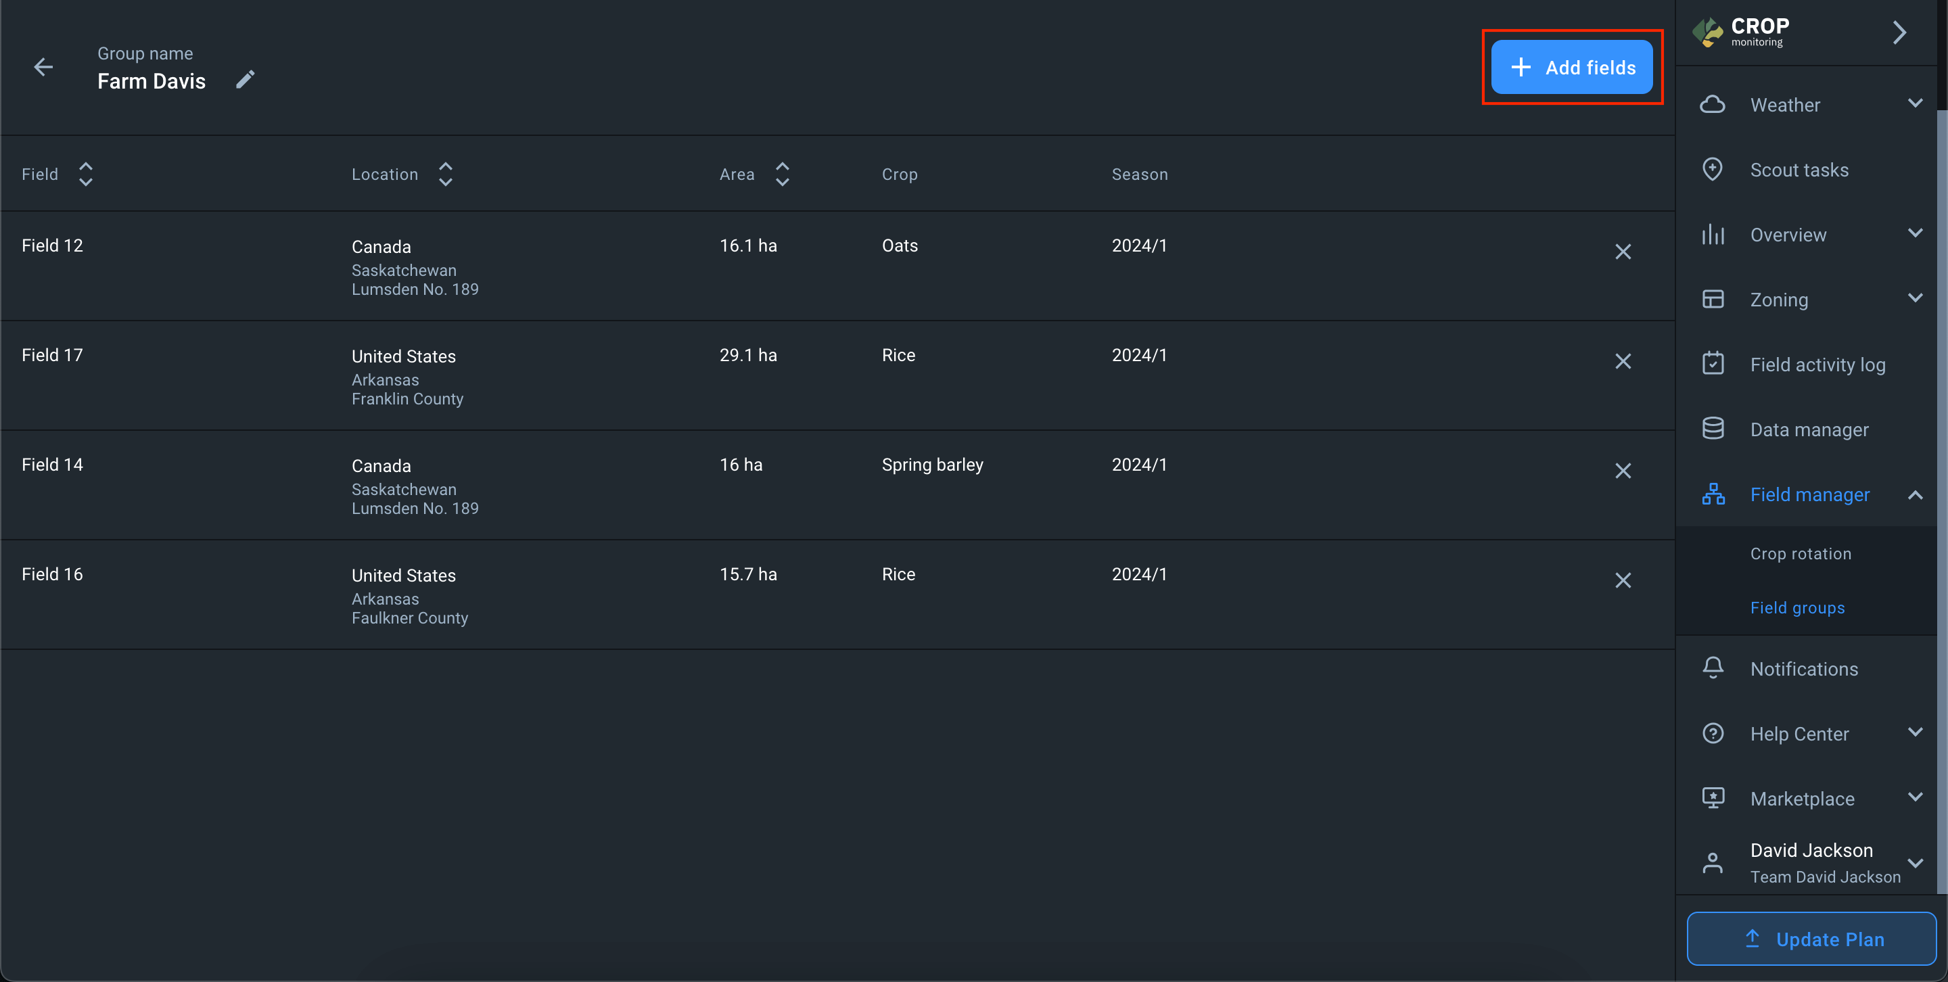This screenshot has height=982, width=1948.
Task: Open Crop rotation submenu item
Action: (1801, 554)
